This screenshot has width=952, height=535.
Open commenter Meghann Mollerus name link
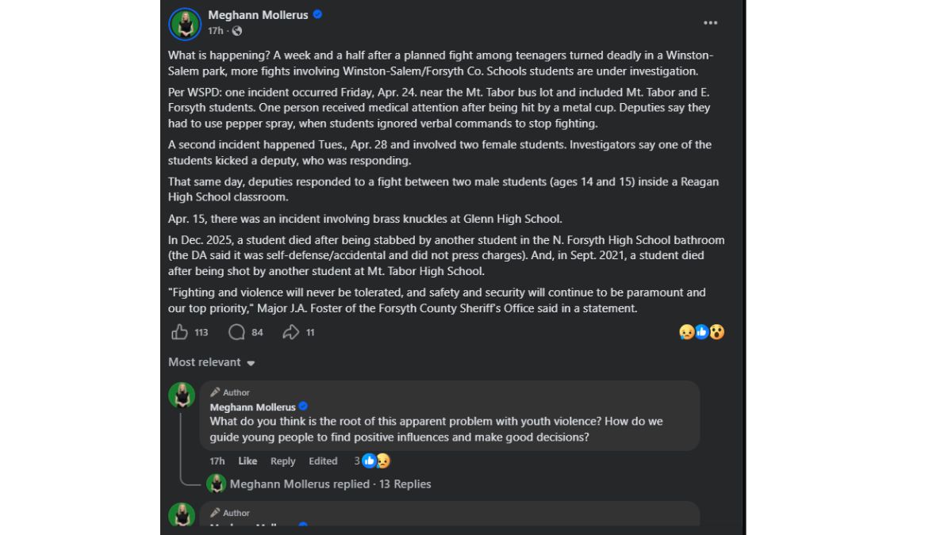(252, 407)
